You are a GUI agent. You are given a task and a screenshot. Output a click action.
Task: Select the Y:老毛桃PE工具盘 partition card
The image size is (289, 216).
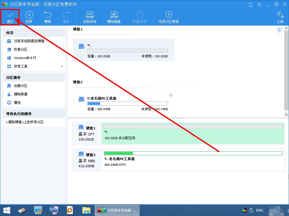coord(124,103)
